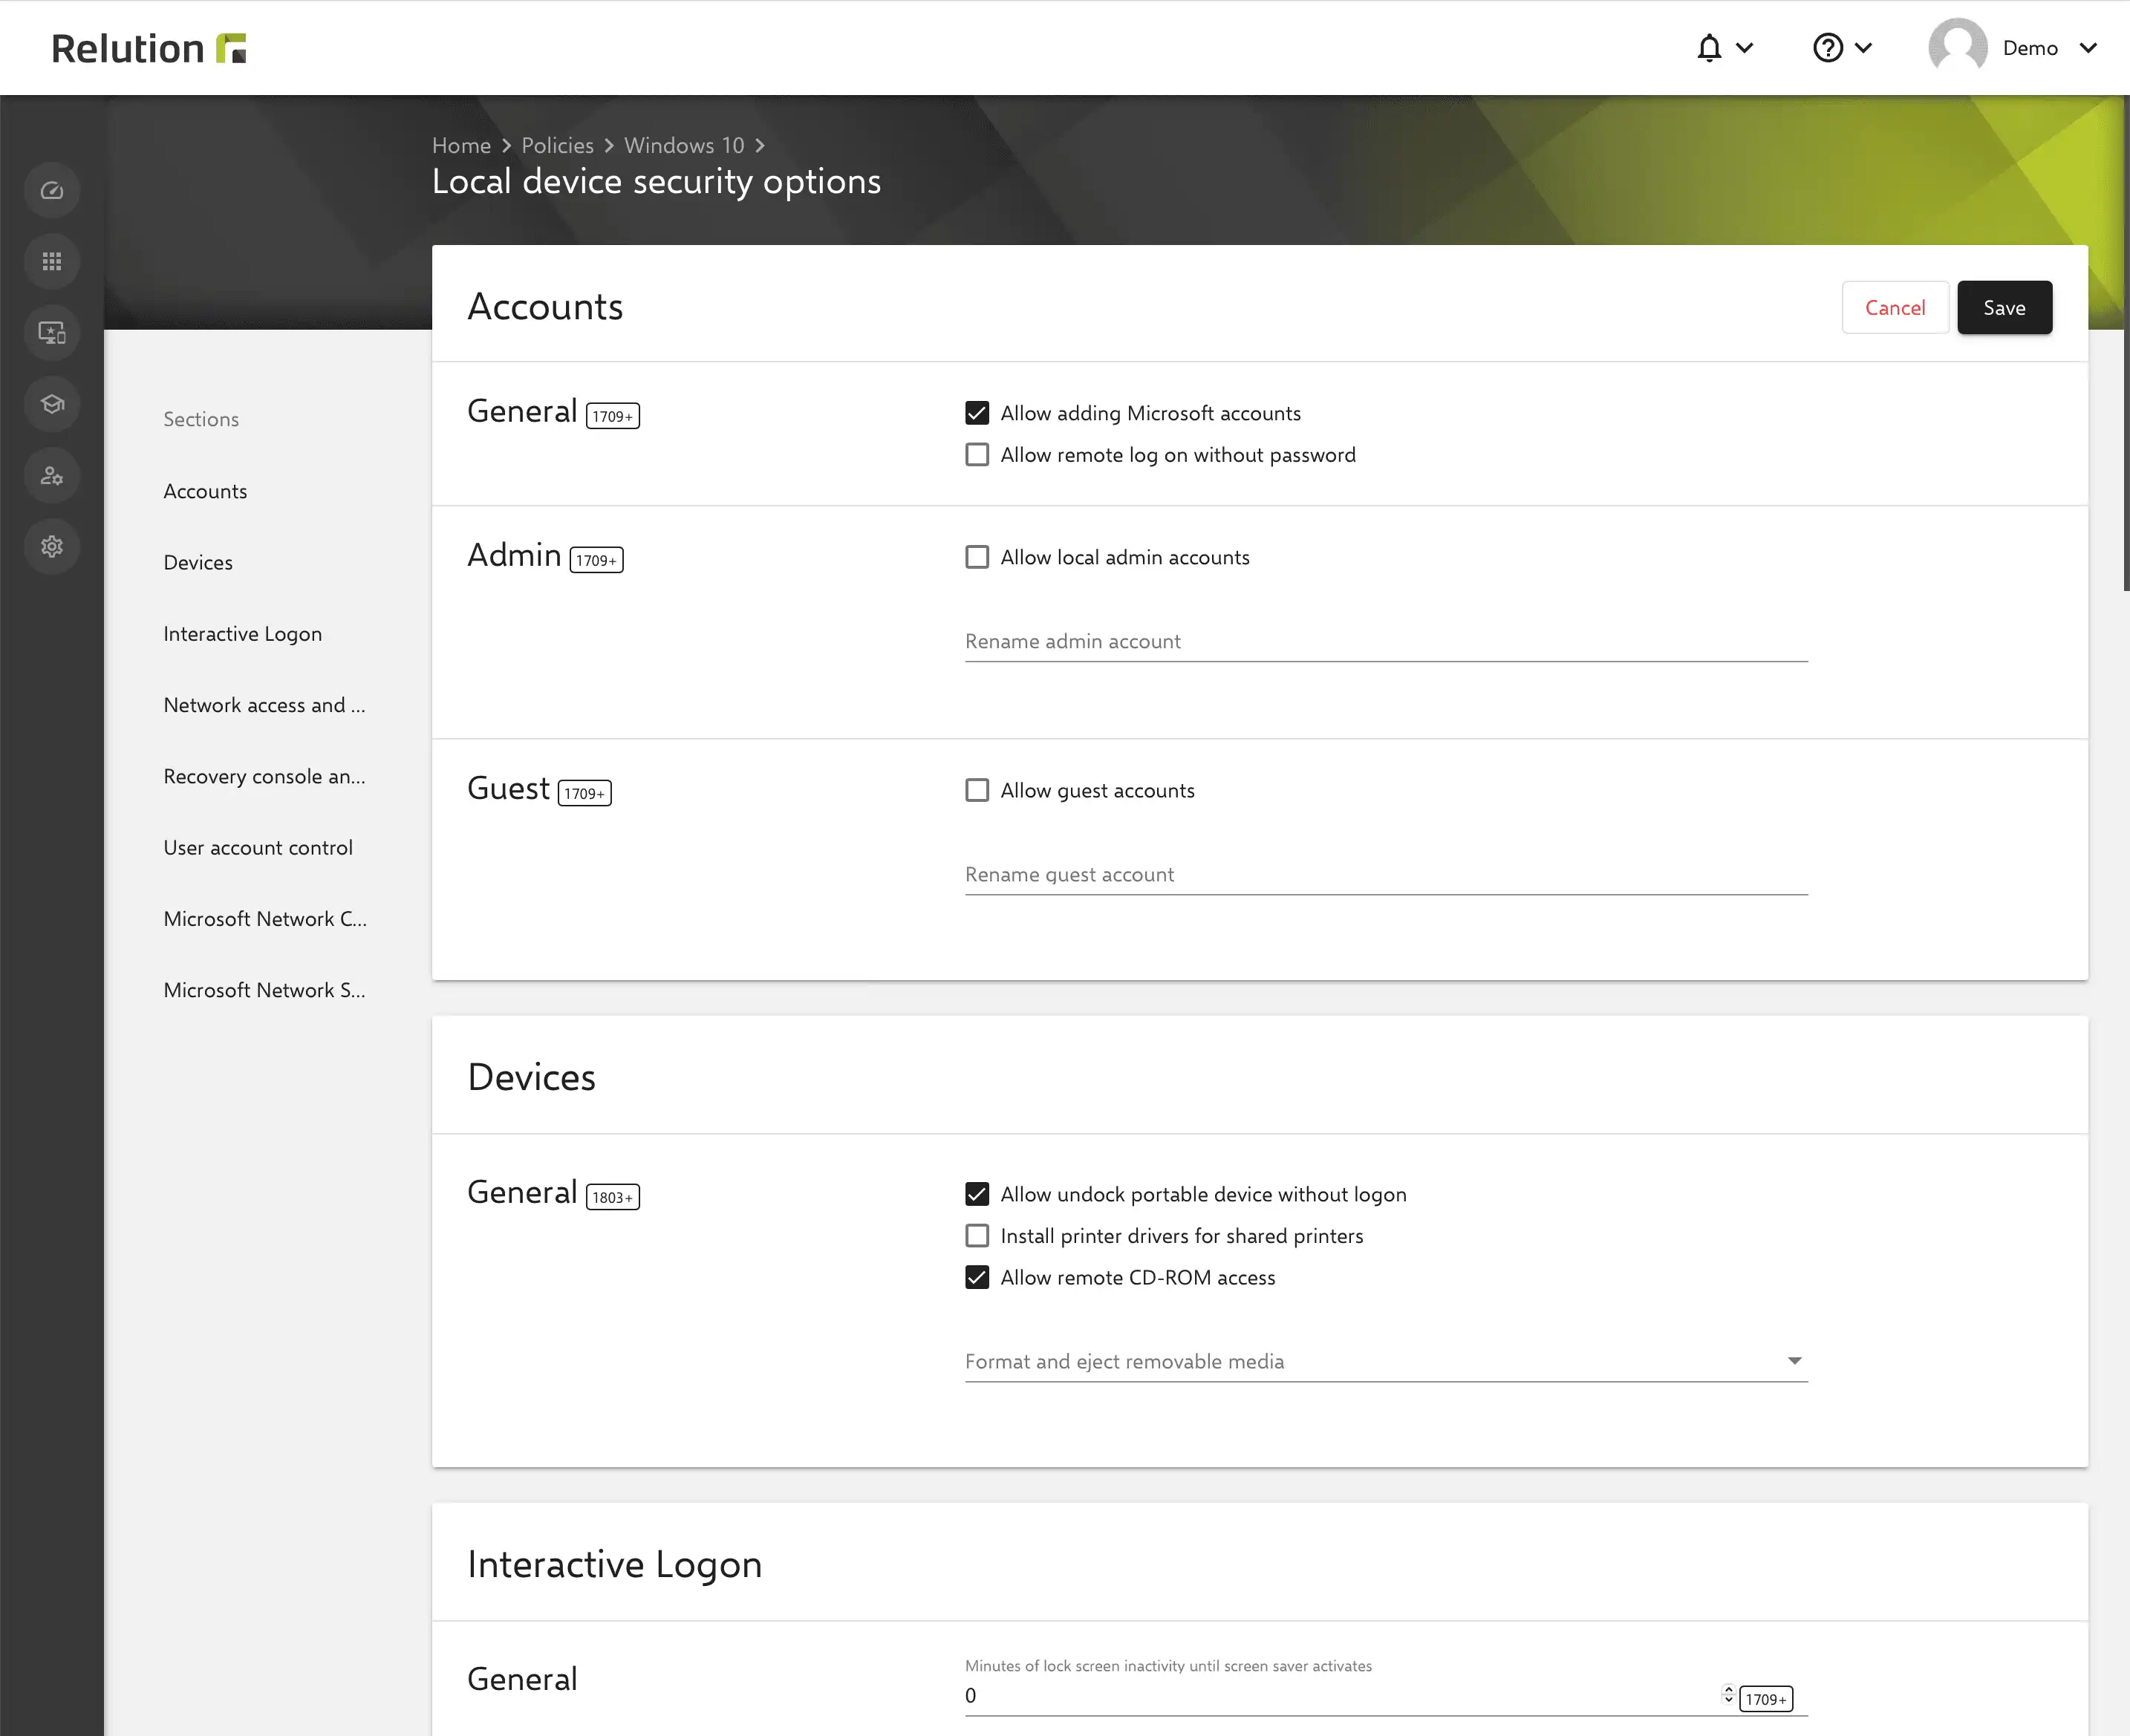2130x1736 pixels.
Task: Uncheck Allow undock portable device without logon
Action: click(x=977, y=1194)
